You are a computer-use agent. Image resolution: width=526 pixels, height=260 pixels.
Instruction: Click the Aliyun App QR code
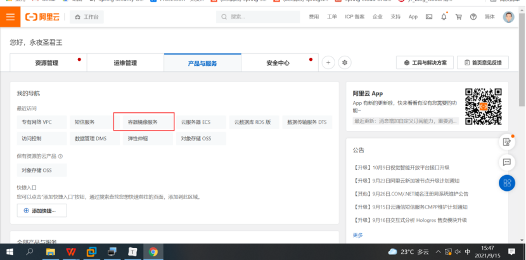coord(484,107)
